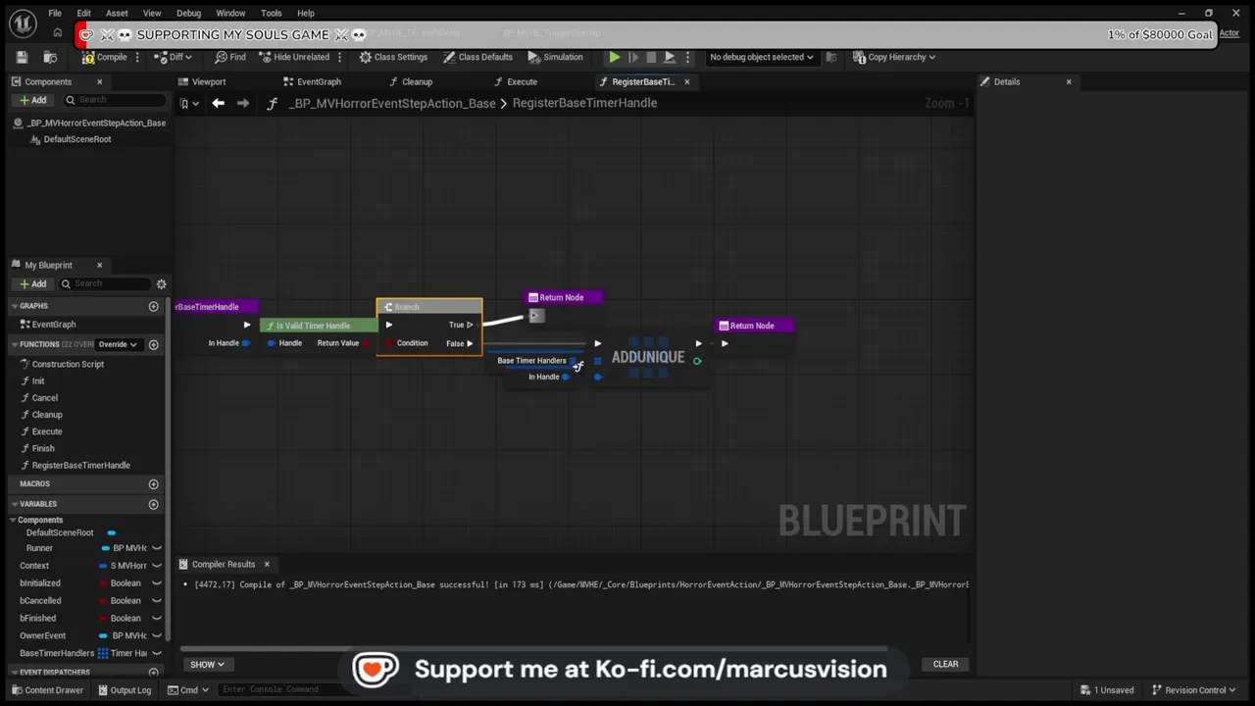
Task: Start play with green Play icon
Action: (x=615, y=57)
